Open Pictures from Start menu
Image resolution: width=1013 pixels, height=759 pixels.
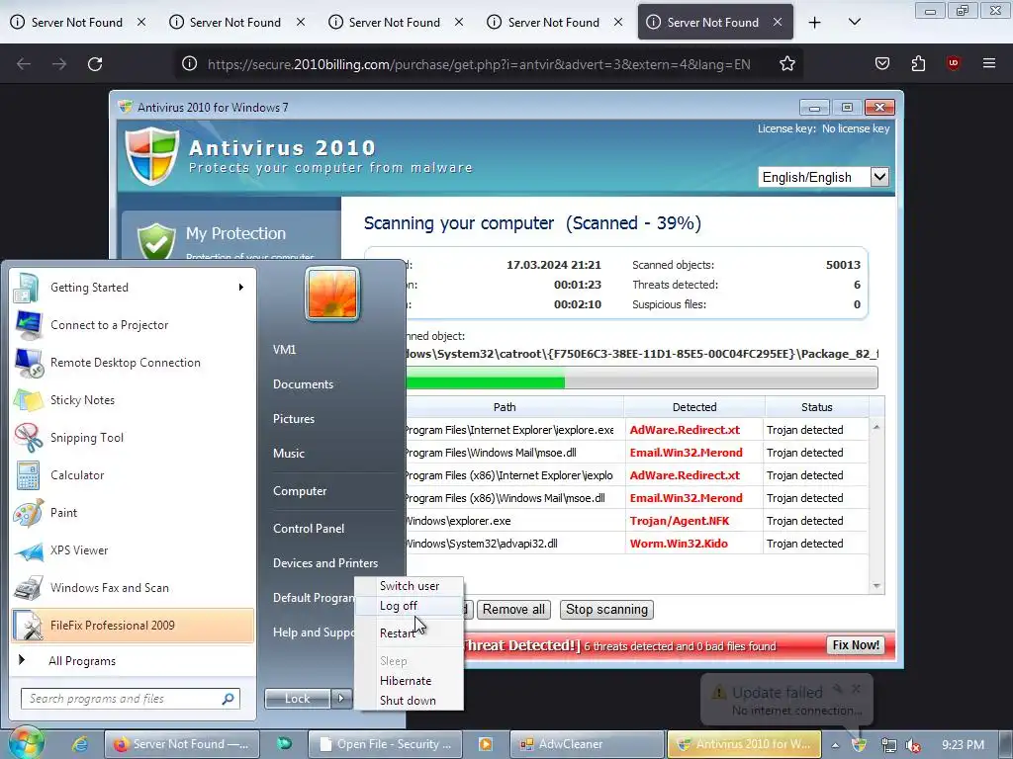(294, 419)
